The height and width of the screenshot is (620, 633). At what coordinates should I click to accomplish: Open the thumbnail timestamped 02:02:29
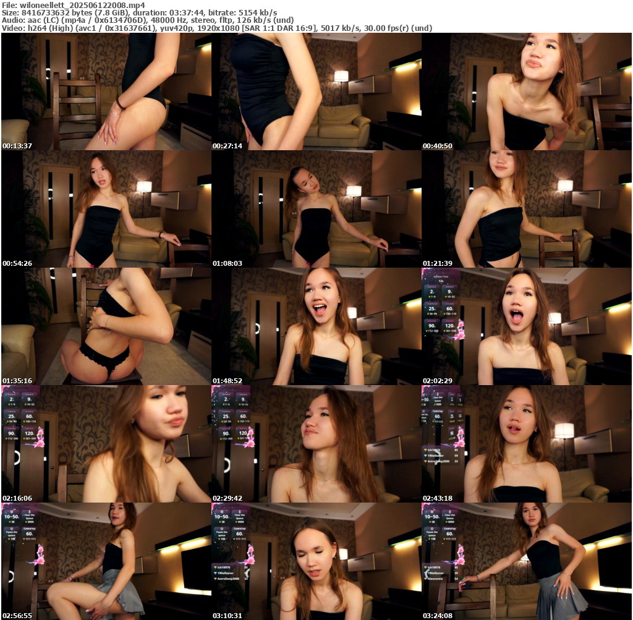pos(527,326)
